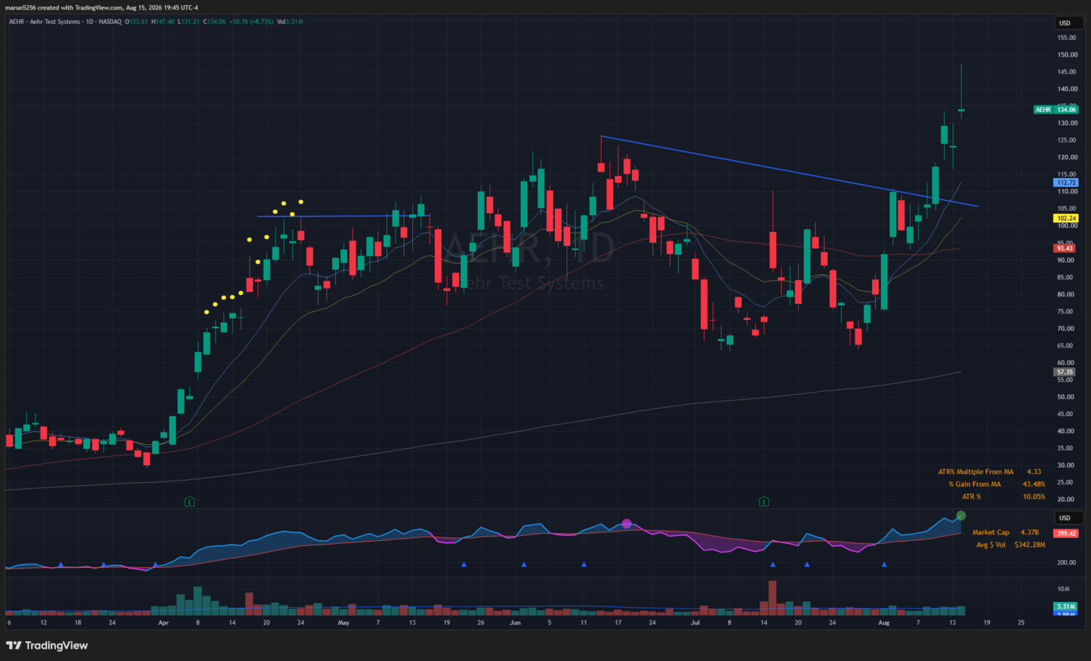
Task: Click the "ATR %" label
Action: click(x=972, y=497)
